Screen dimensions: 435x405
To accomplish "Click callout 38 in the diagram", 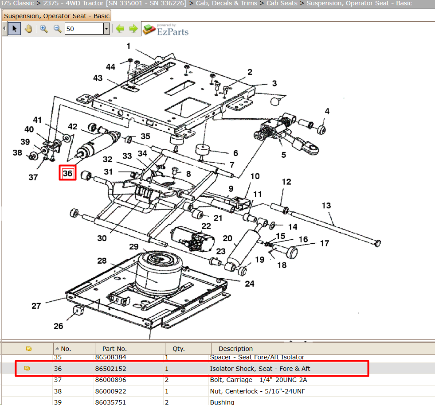I will point(17,152).
